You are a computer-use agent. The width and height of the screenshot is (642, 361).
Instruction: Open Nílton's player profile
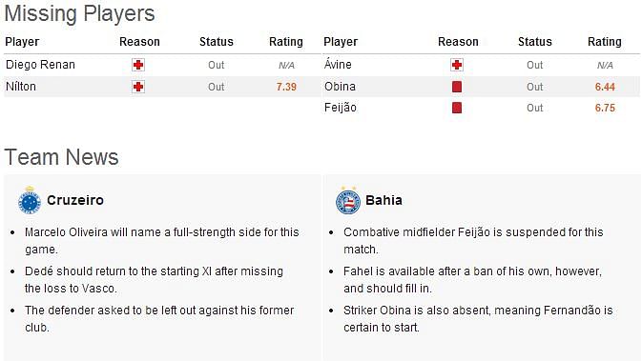[x=21, y=87]
